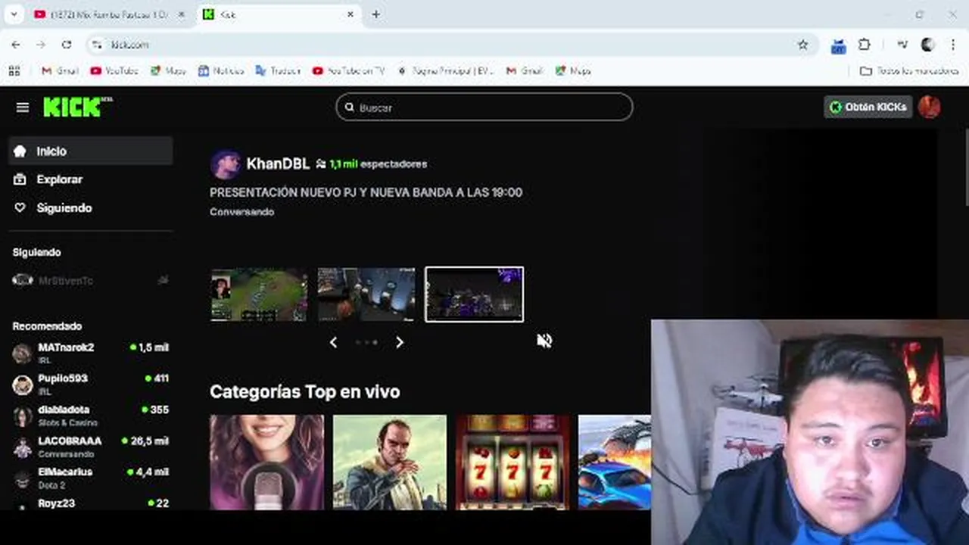Open the second Maps bookmark
This screenshot has height=545, width=969.
tap(573, 70)
